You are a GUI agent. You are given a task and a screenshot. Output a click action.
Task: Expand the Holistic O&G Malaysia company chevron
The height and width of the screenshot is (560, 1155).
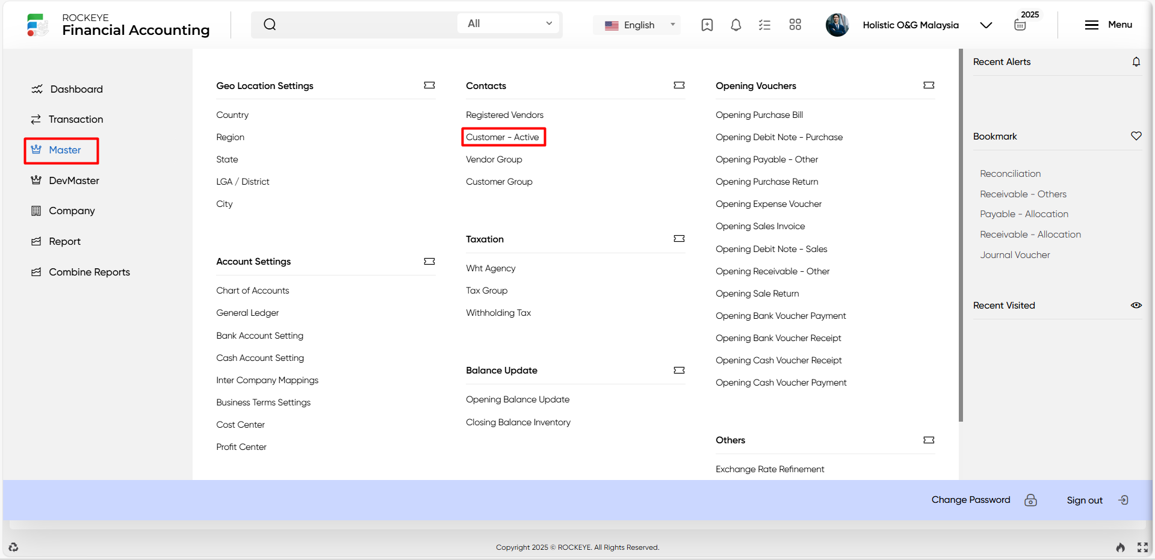(x=986, y=25)
